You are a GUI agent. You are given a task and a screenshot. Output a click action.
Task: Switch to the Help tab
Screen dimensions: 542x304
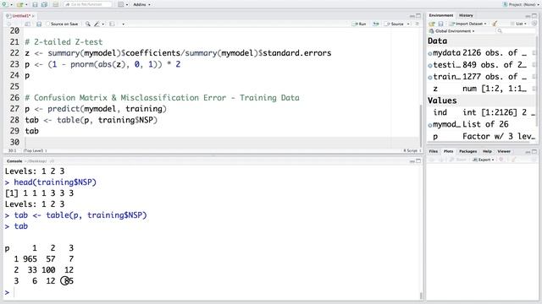click(487, 151)
